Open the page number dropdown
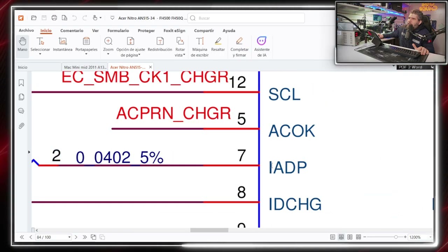Viewport: 448px width, 252px height. pyautogui.click(x=69, y=237)
